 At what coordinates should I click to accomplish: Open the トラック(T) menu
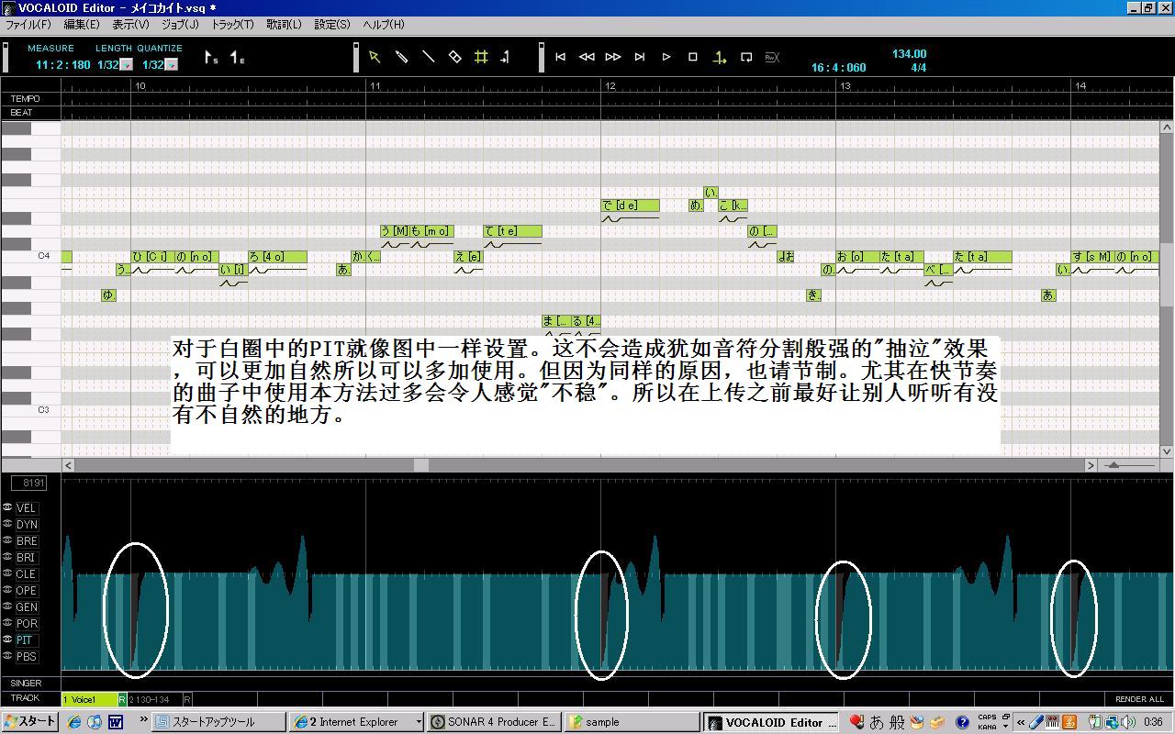232,25
